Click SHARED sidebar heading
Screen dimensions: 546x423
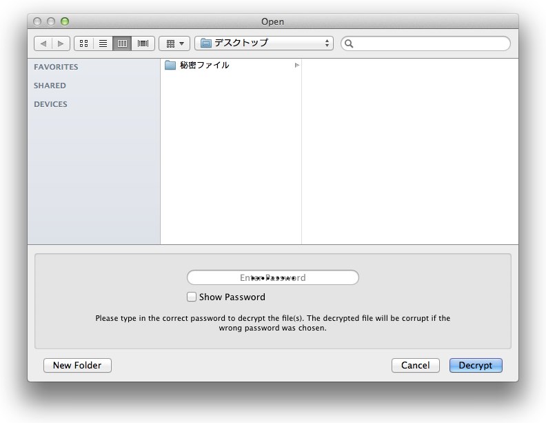coord(50,86)
